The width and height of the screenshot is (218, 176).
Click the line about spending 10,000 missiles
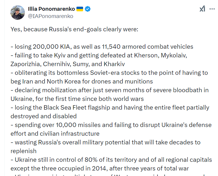pos(111,125)
